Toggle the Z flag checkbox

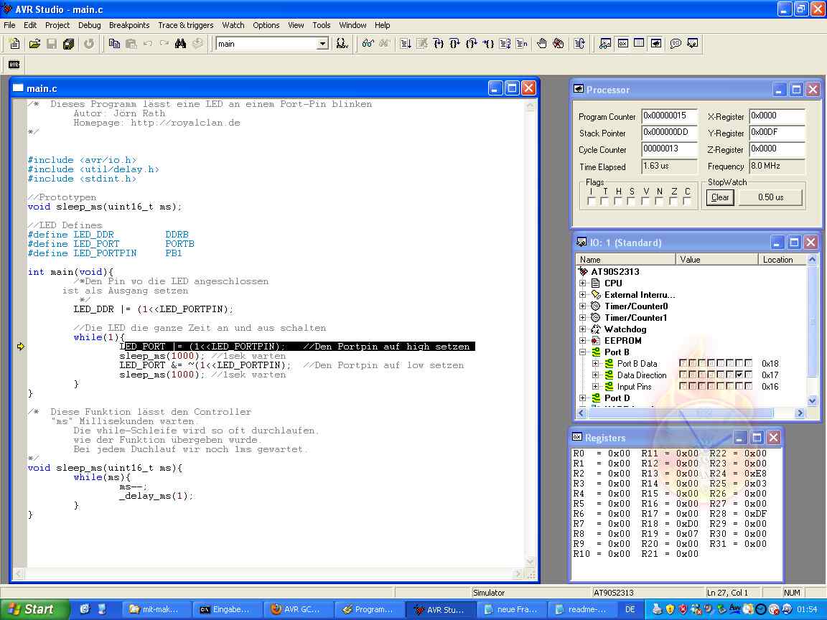point(673,202)
